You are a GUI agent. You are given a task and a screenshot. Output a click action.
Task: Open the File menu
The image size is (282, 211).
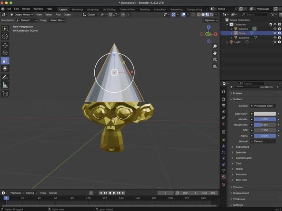coord(9,9)
